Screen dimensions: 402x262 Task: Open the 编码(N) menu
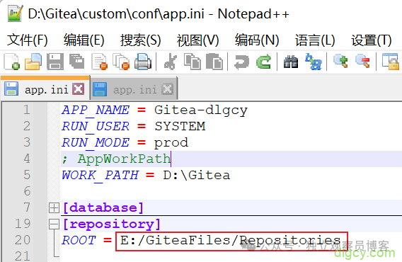click(257, 40)
